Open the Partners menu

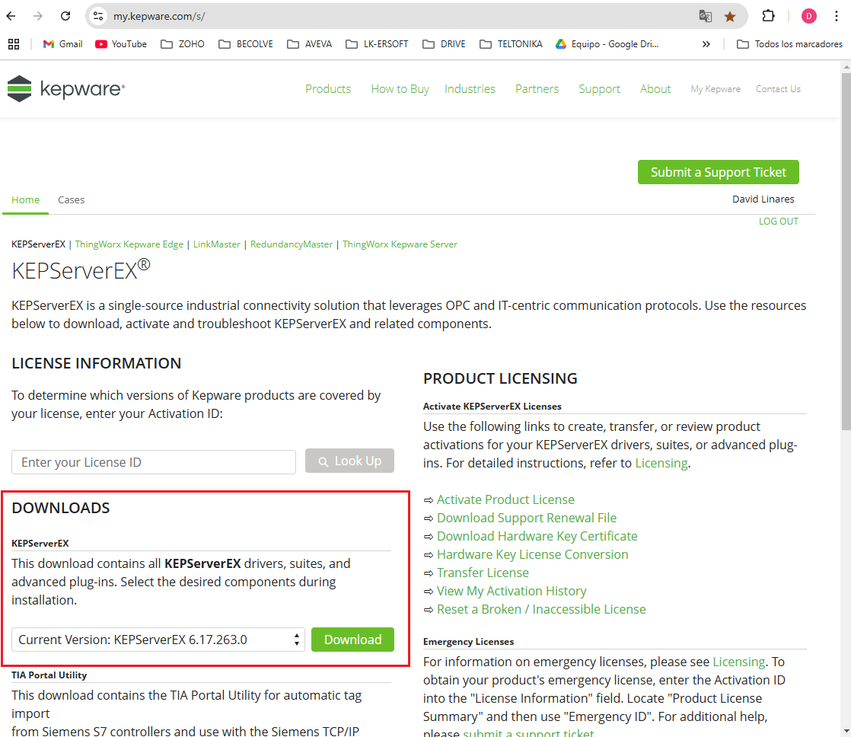pos(537,89)
